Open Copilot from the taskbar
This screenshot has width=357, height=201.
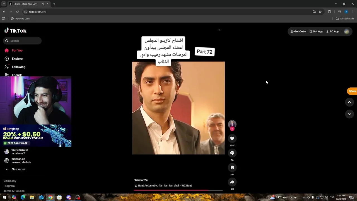pyautogui.click(x=14, y=197)
